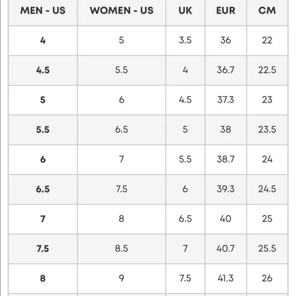
Task: Click the women's 6.5 cell
Action: [121, 130]
